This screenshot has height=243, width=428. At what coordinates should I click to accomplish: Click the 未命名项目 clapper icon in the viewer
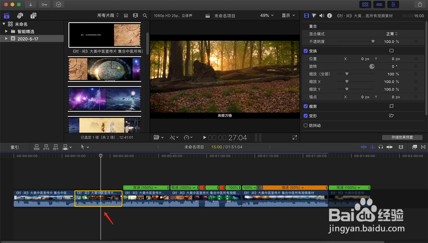click(x=208, y=16)
